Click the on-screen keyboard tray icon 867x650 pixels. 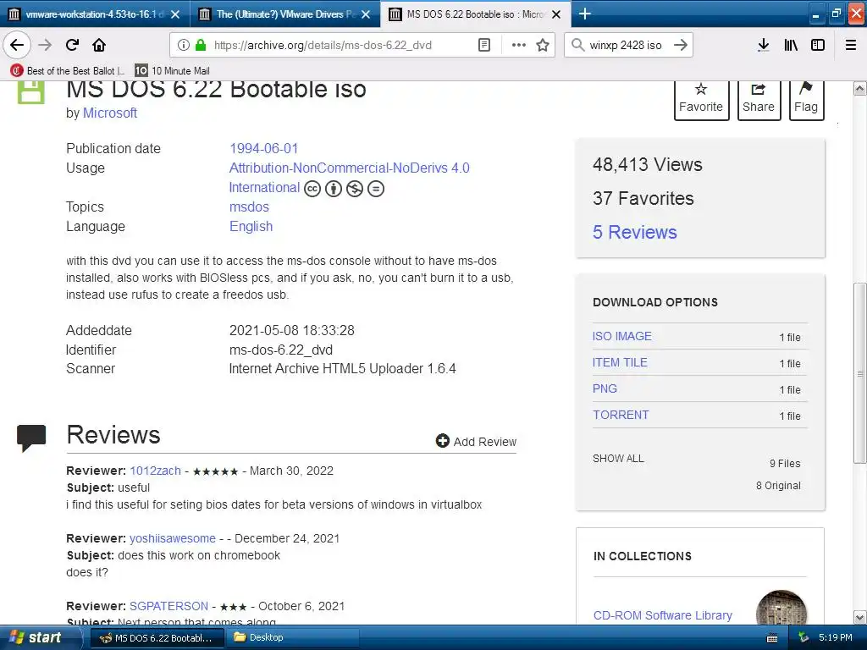pyautogui.click(x=772, y=638)
